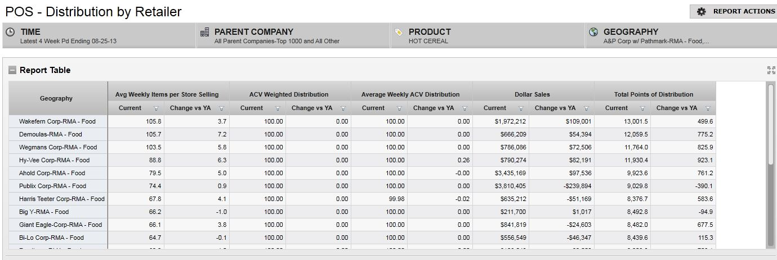Open filter for Total Points Change vs YA
The width and height of the screenshot is (777, 260).
coord(708,108)
